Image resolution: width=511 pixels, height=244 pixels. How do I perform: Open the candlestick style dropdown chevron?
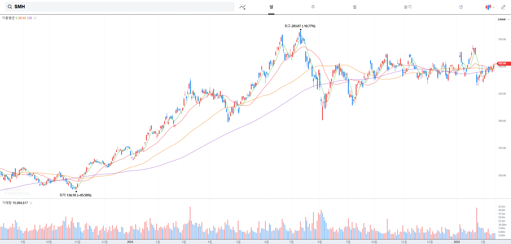pyautogui.click(x=494, y=7)
